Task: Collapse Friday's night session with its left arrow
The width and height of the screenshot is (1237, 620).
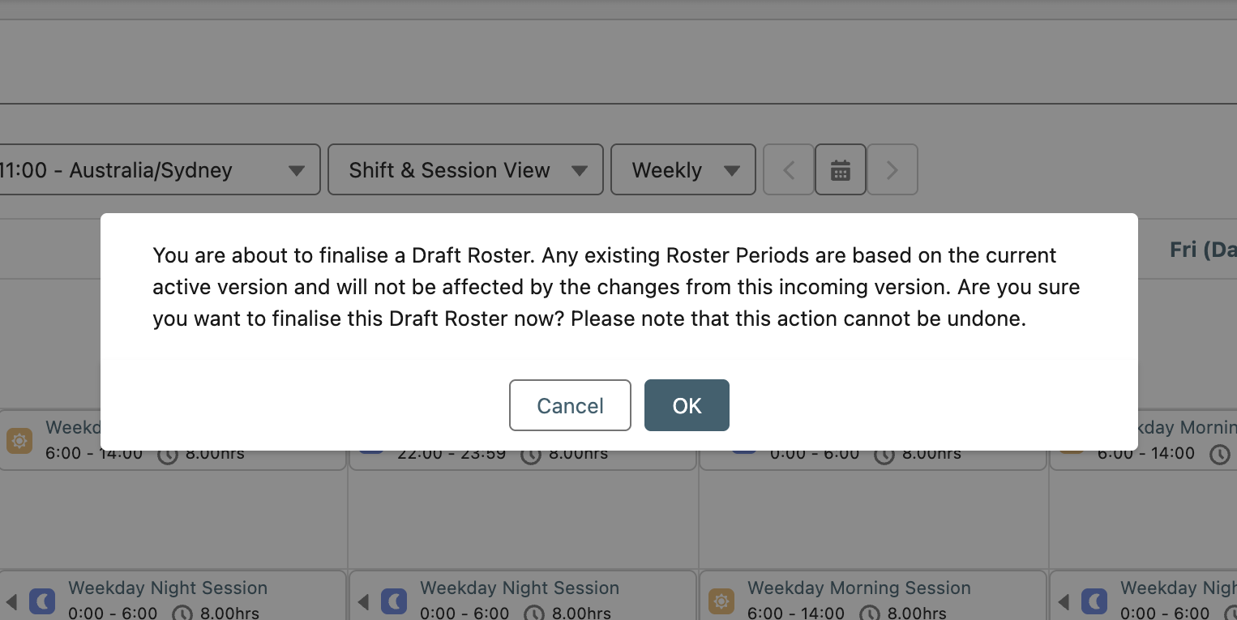Action: (x=1064, y=601)
